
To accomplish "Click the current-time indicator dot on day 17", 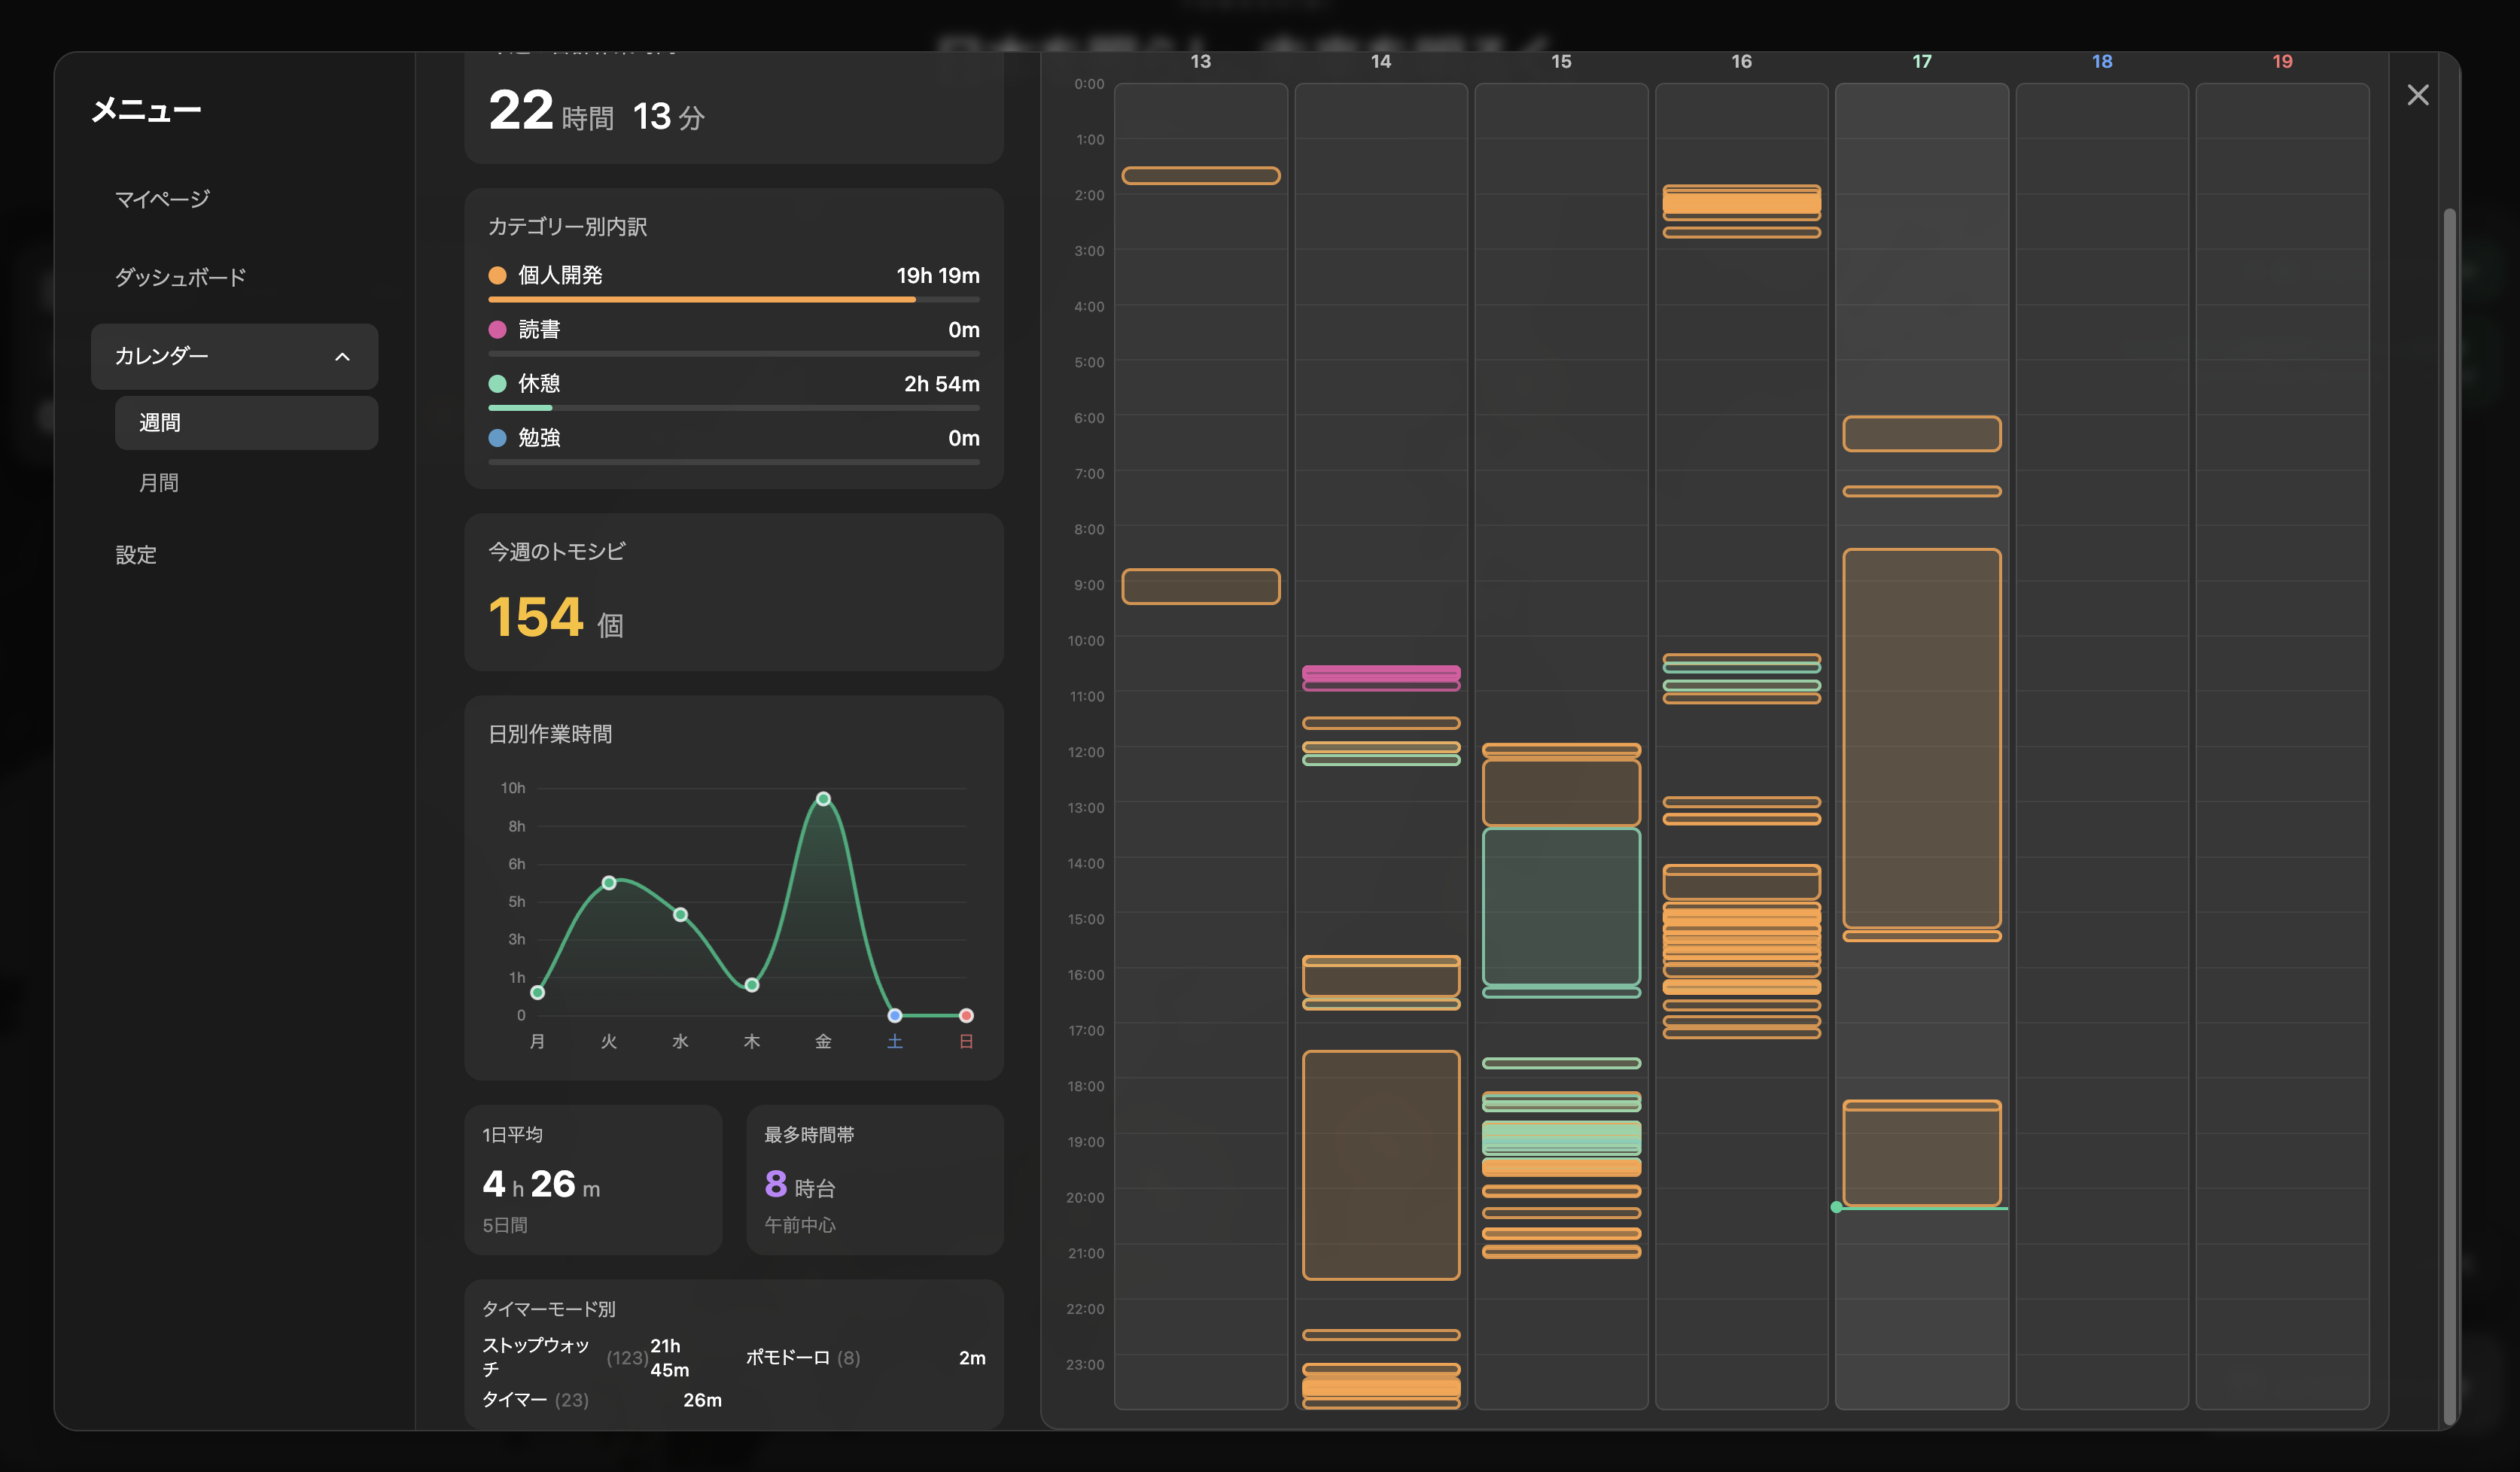I will 1836,1208.
